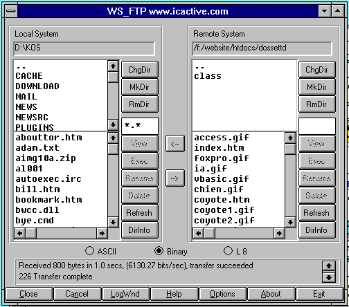The width and height of the screenshot is (349, 307).
Task: Open the LogWnd window
Action: pyautogui.click(x=125, y=294)
